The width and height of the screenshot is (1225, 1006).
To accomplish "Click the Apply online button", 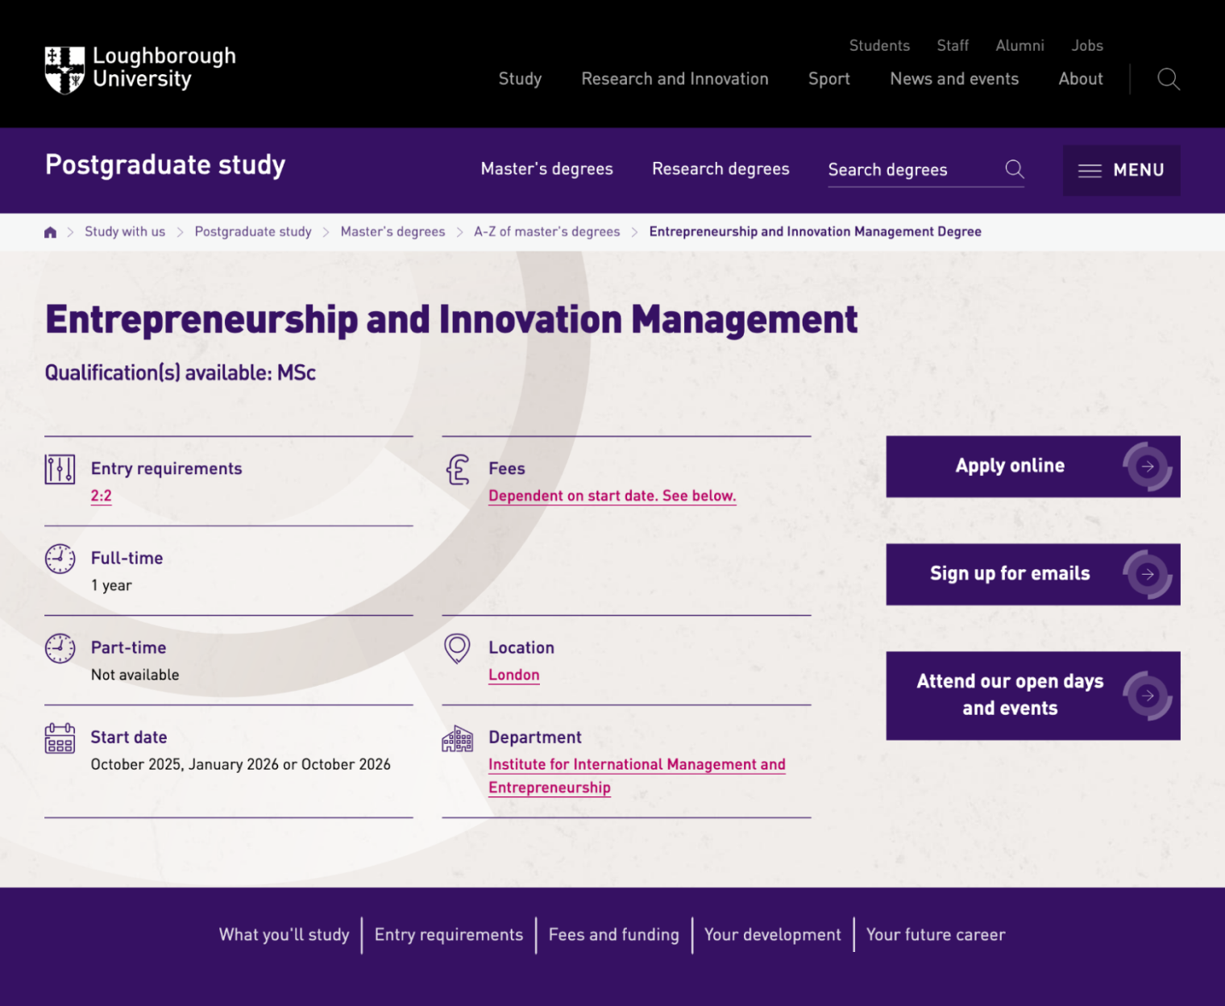I will point(1033,467).
